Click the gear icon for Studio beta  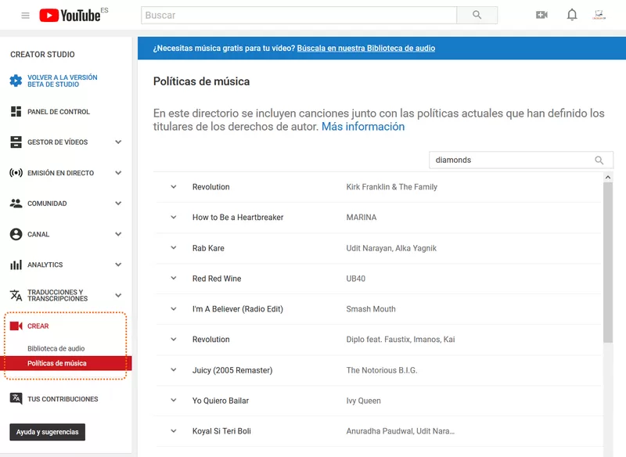(16, 81)
